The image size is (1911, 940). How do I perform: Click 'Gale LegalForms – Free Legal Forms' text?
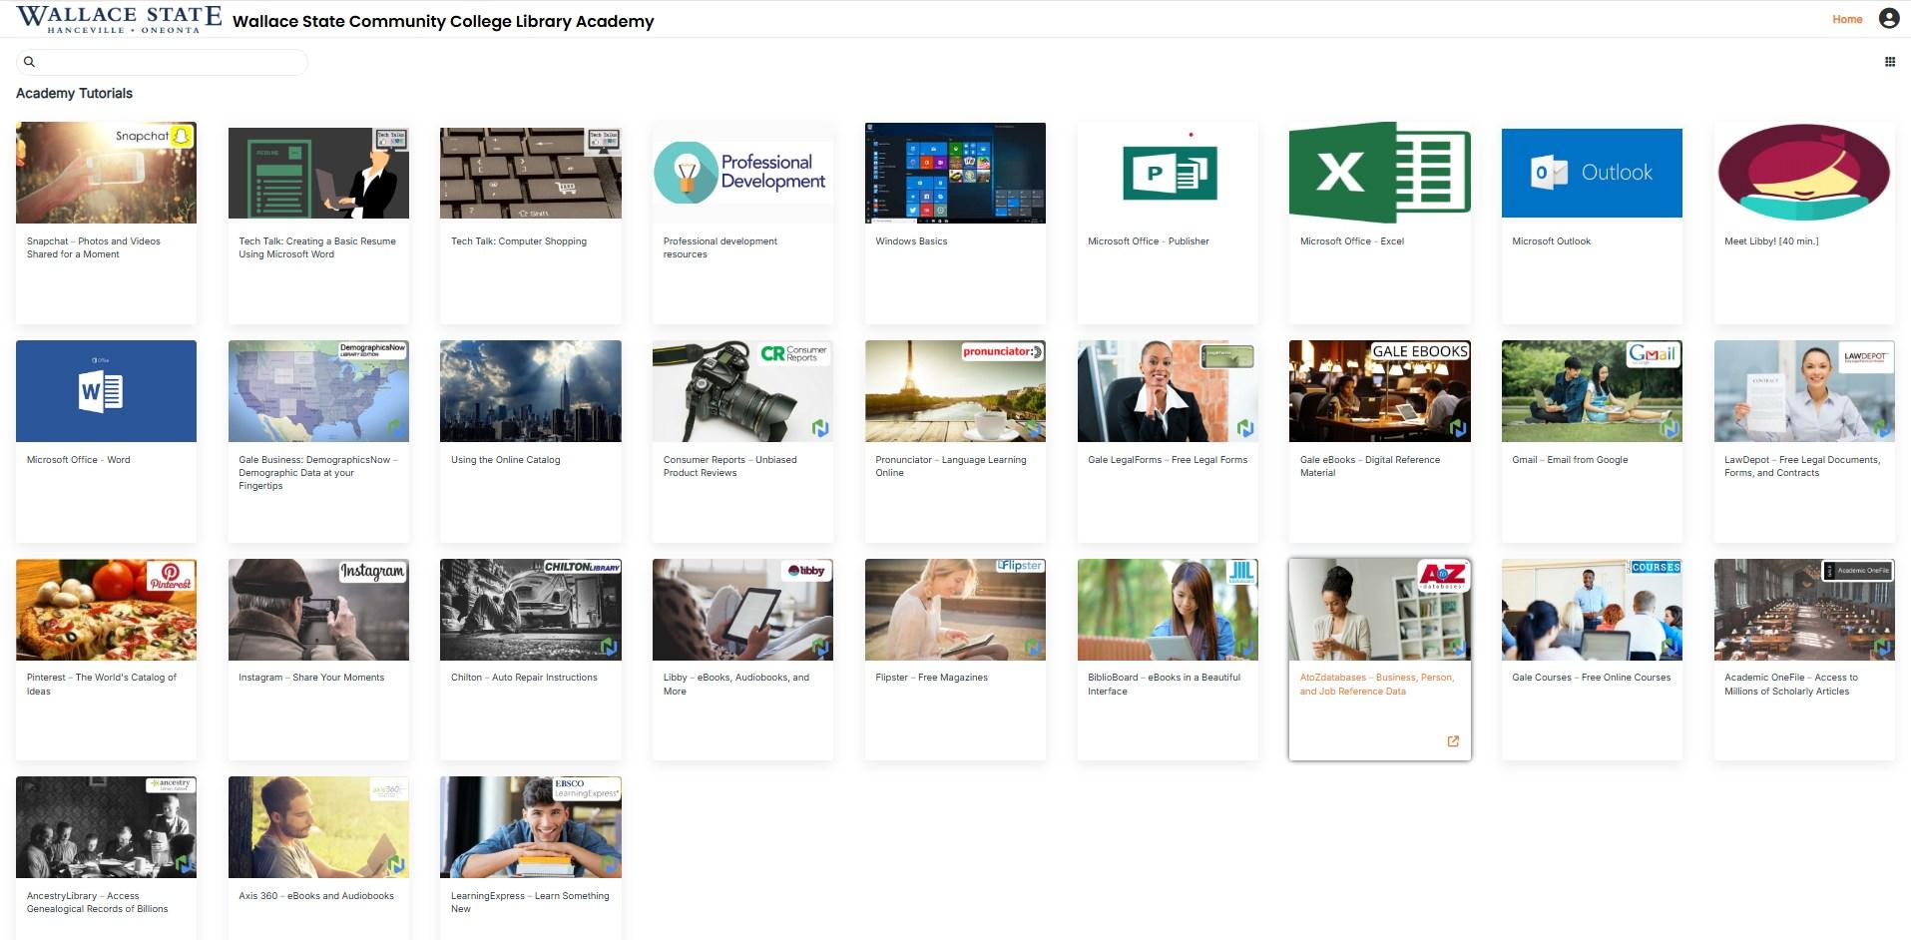pyautogui.click(x=1168, y=460)
